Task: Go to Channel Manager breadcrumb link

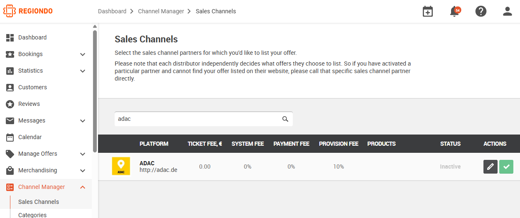Action: pos(161,11)
